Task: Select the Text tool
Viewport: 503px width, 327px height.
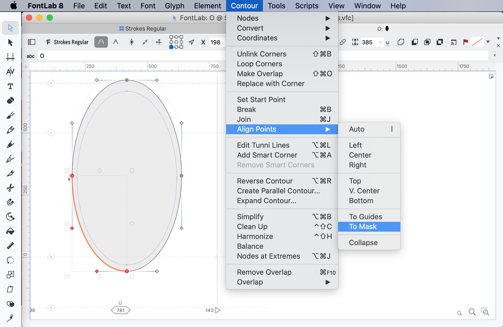Action: (10, 86)
